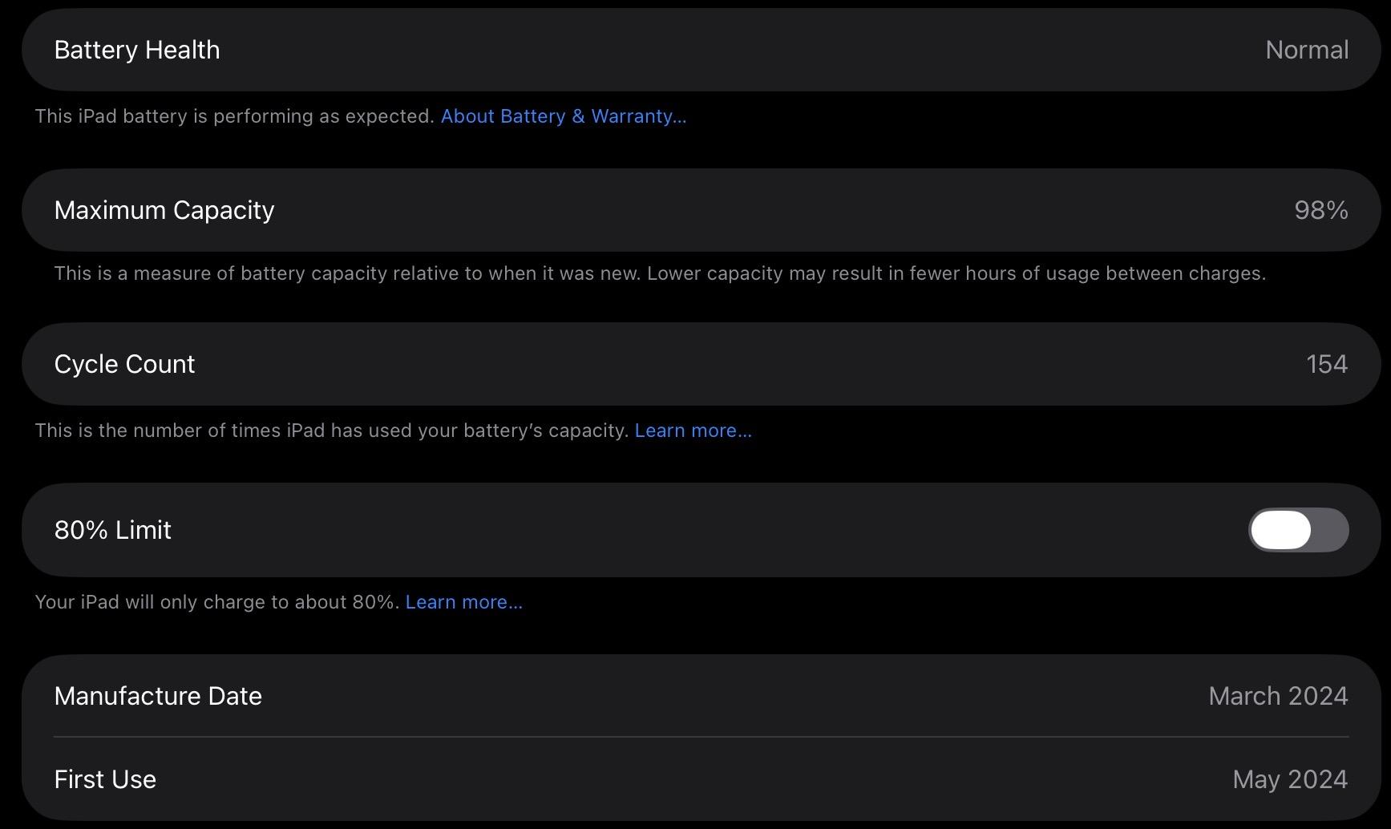
Task: Click the 80% Limit label text
Action: (113, 530)
